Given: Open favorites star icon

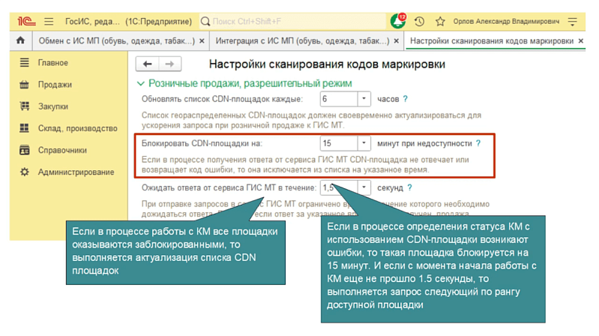Looking at the screenshot, I should tap(440, 22).
